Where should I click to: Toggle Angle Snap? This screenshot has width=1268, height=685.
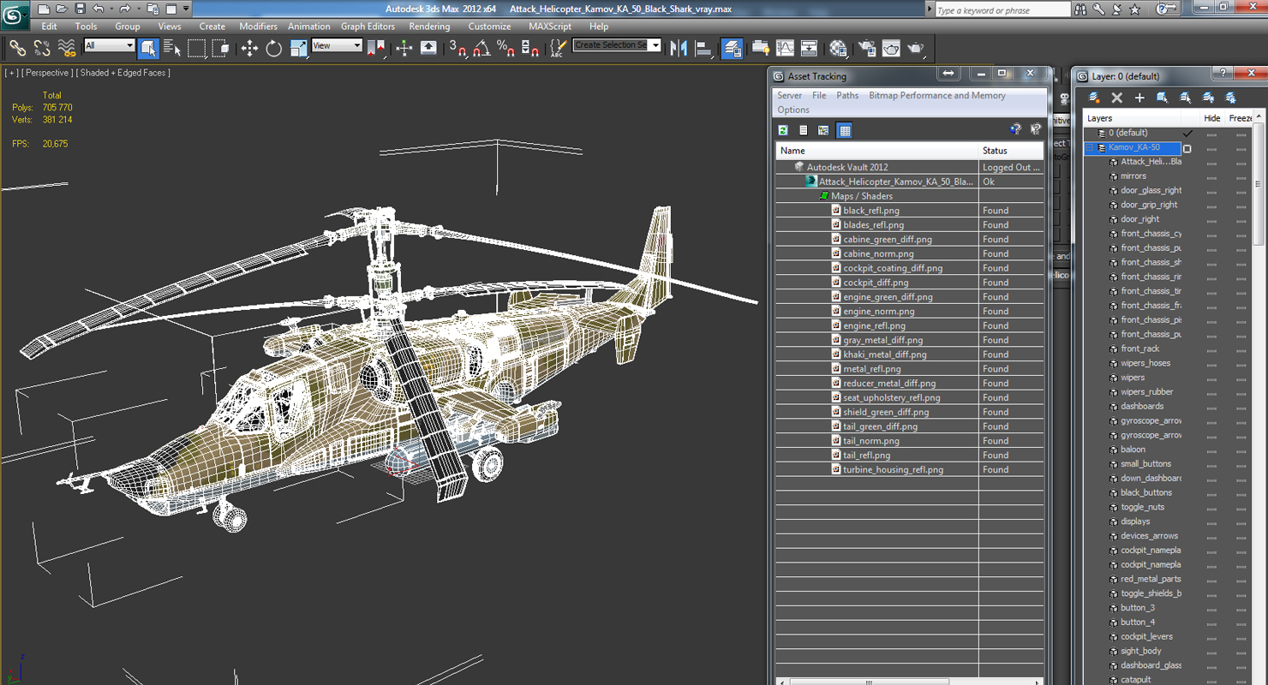pos(481,48)
